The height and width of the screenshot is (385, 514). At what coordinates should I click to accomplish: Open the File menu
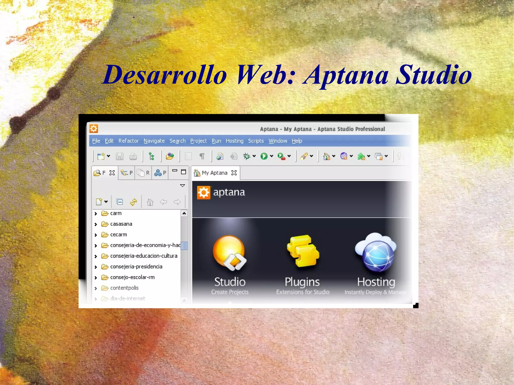pos(96,141)
